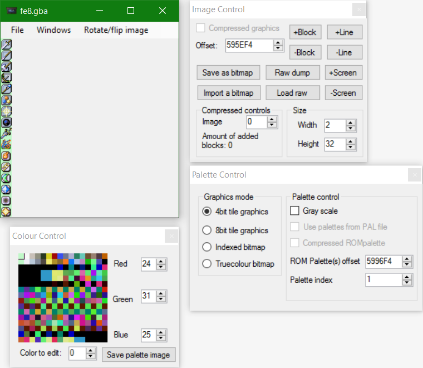Select 8bit tile graphics mode

pyautogui.click(x=206, y=230)
